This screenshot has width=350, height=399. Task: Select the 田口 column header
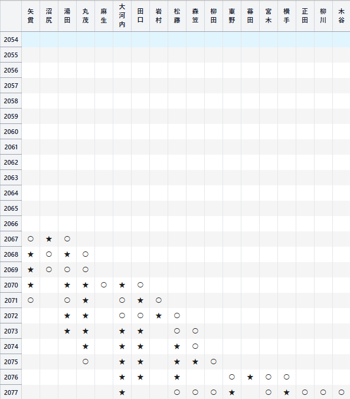[x=140, y=16]
